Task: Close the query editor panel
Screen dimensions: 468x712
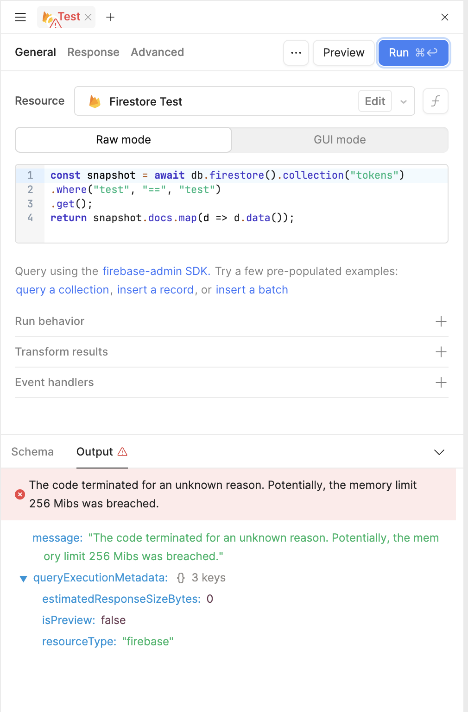Action: (444, 17)
